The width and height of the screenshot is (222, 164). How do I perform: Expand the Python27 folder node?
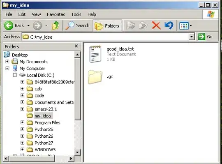[22, 143]
